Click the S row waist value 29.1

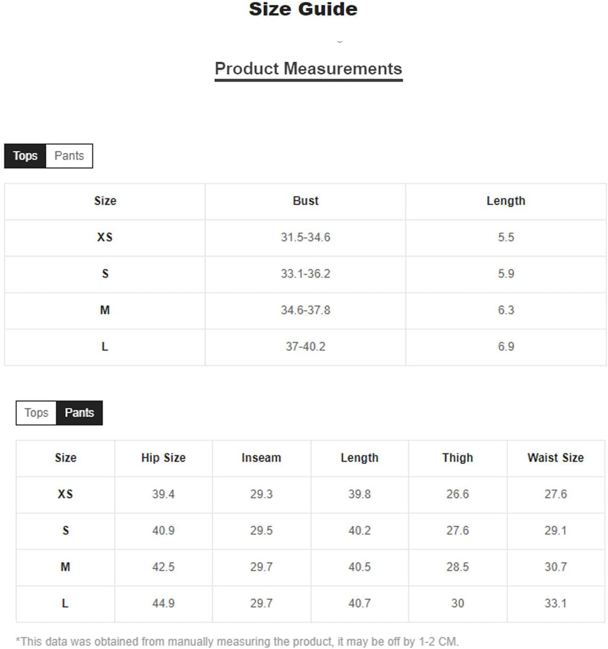click(555, 530)
